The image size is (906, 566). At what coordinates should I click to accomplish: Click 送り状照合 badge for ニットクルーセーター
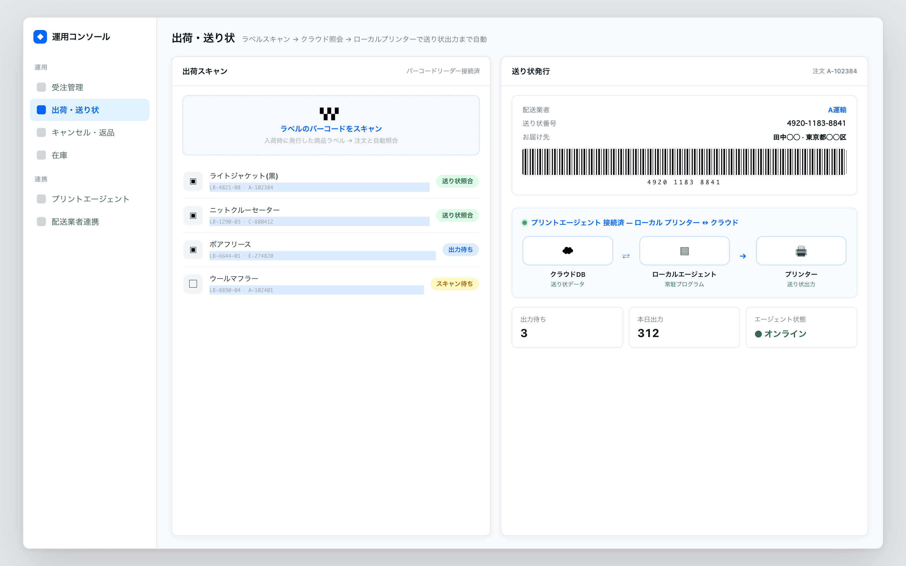(457, 215)
